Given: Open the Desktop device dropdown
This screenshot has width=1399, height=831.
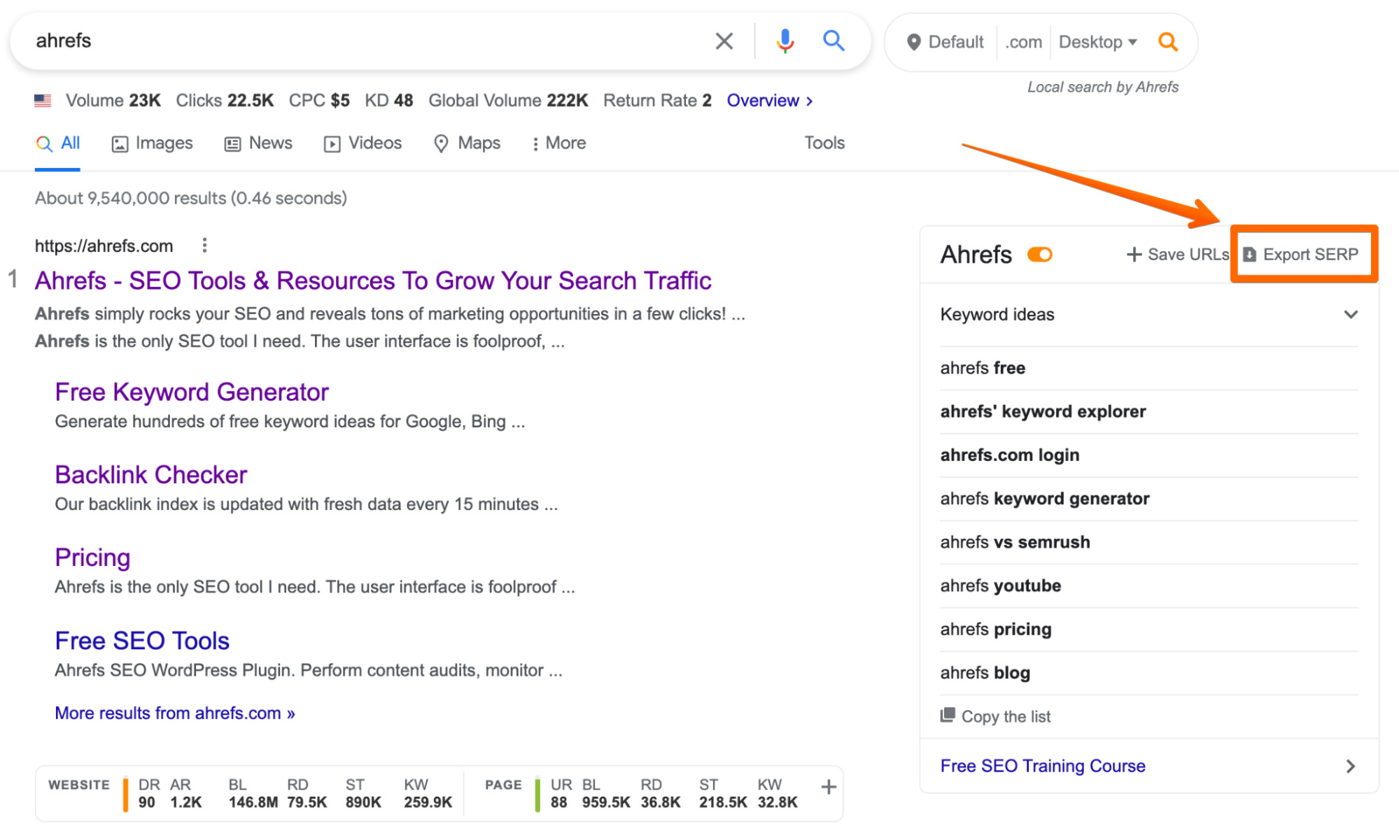Looking at the screenshot, I should (x=1097, y=42).
